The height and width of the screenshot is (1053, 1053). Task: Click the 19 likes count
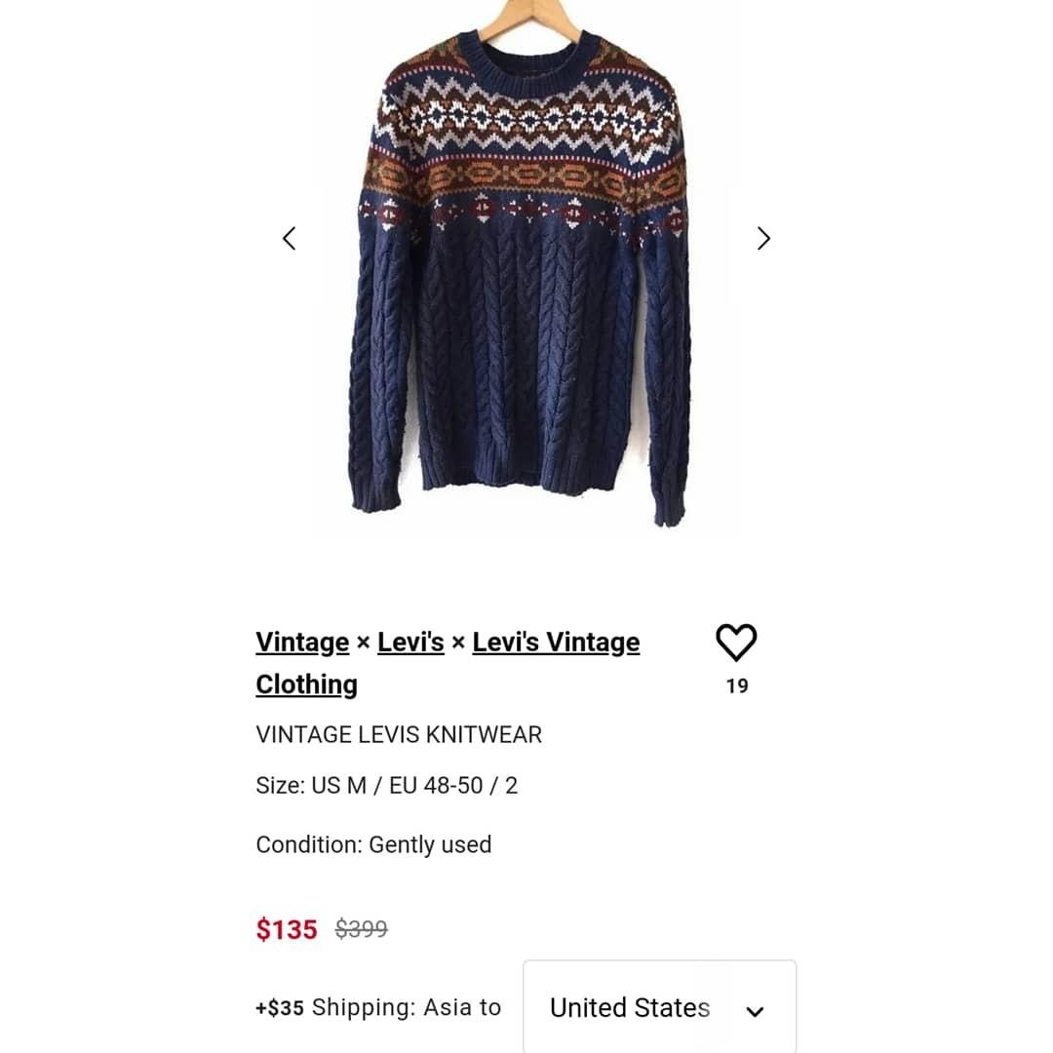(737, 685)
